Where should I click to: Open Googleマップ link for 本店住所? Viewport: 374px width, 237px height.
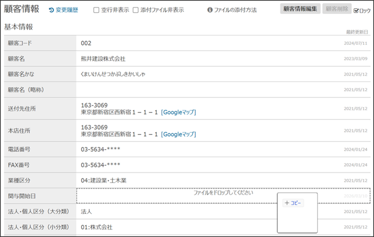coord(178,134)
